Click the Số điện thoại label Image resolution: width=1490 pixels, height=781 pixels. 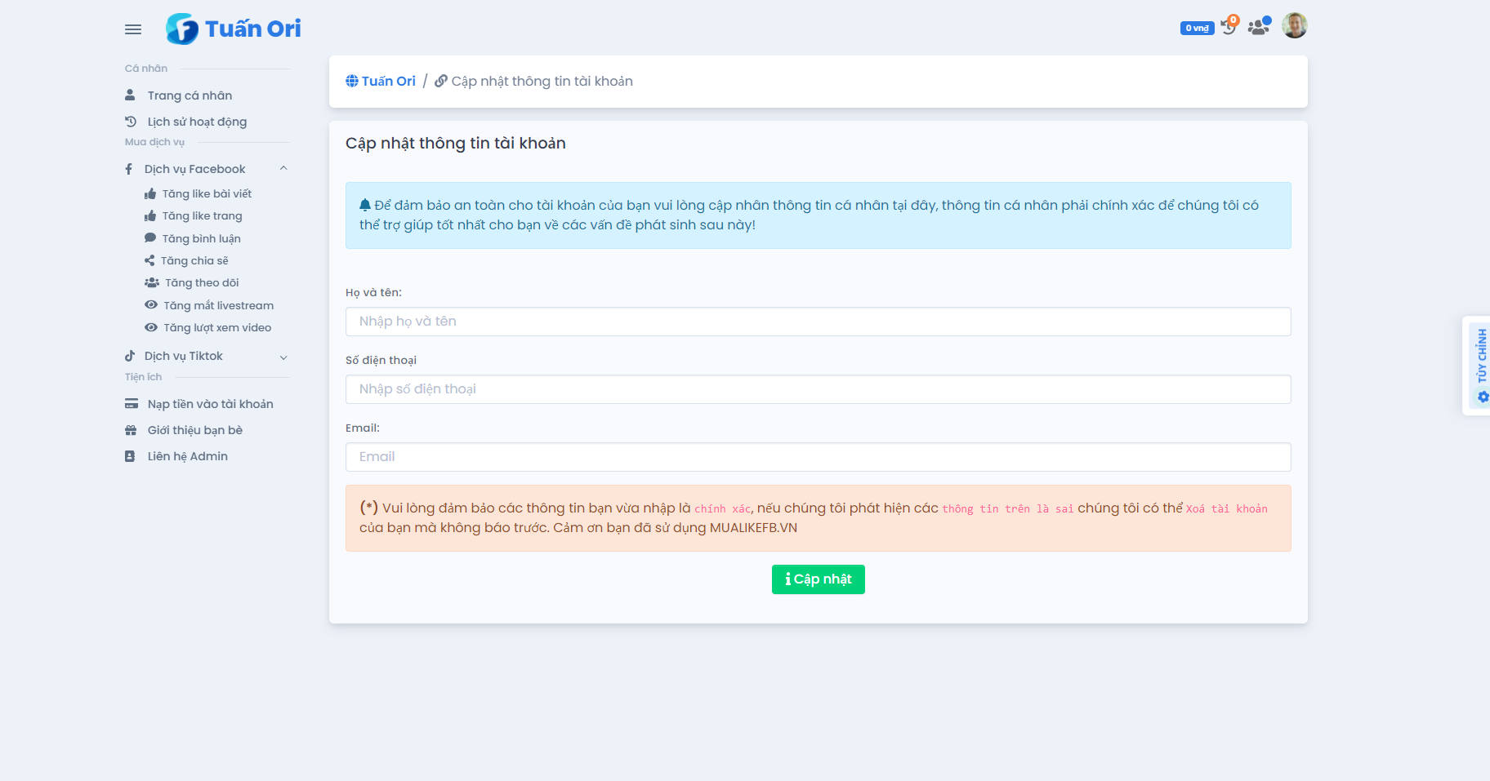click(381, 360)
